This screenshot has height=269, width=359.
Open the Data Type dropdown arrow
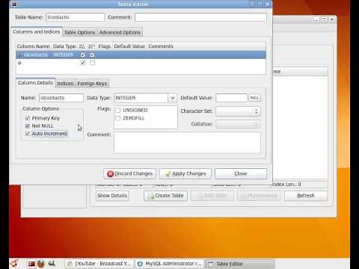click(x=173, y=98)
